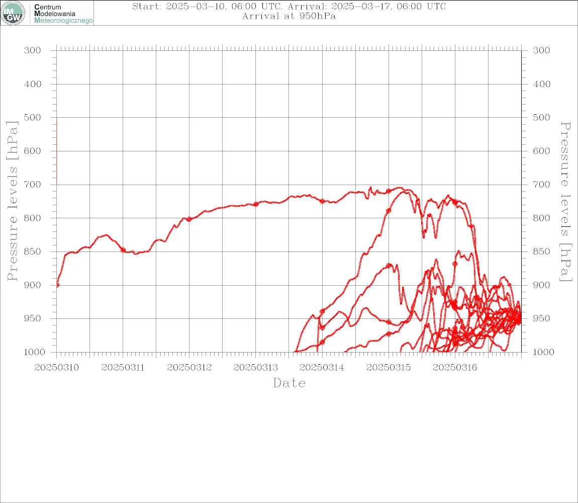Click the left axis 900 label

33,285
